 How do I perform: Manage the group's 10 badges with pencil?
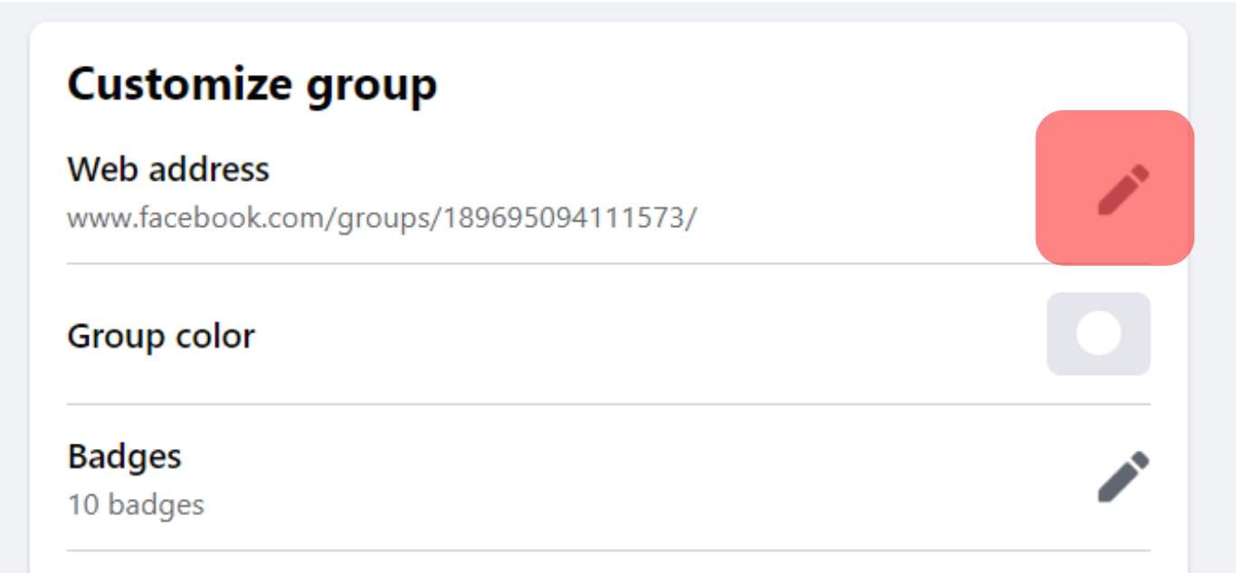click(1123, 476)
